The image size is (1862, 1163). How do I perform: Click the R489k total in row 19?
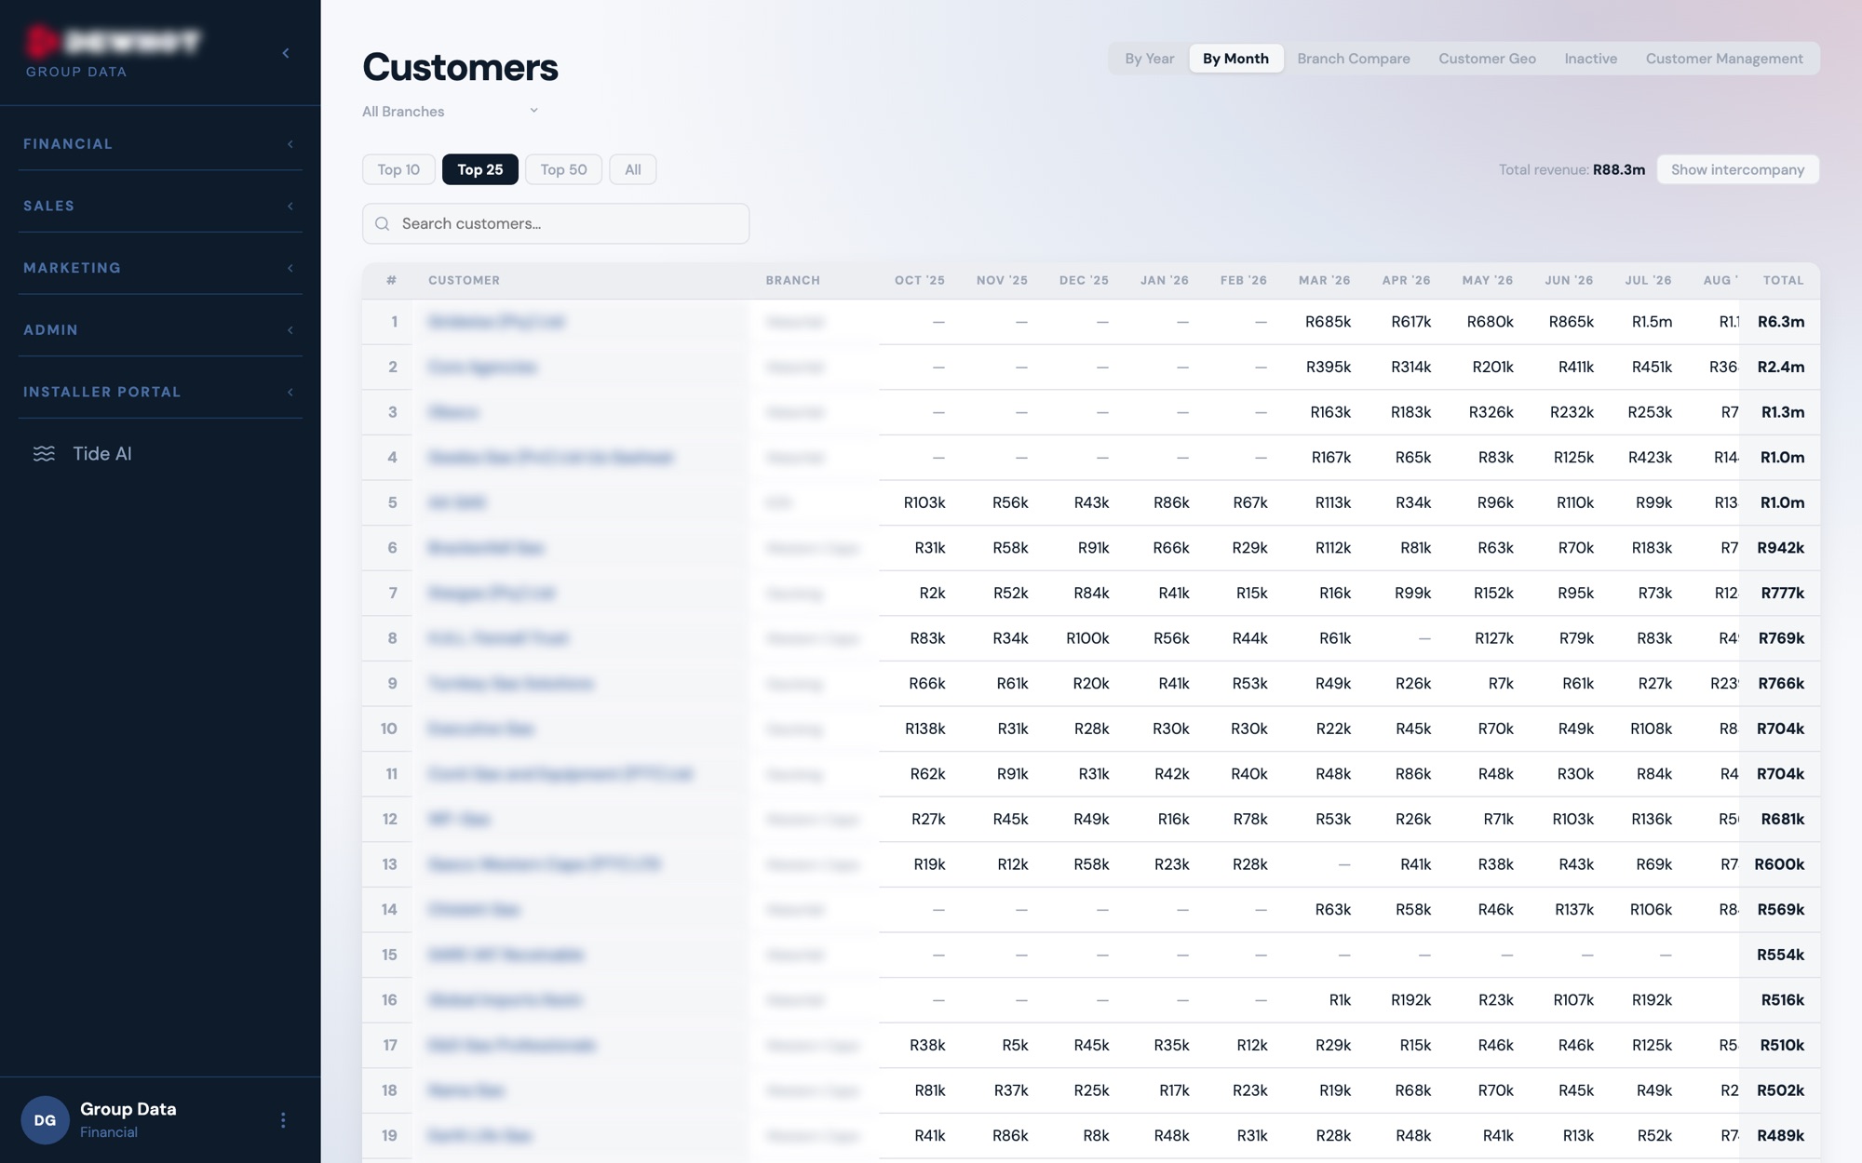(1780, 1135)
